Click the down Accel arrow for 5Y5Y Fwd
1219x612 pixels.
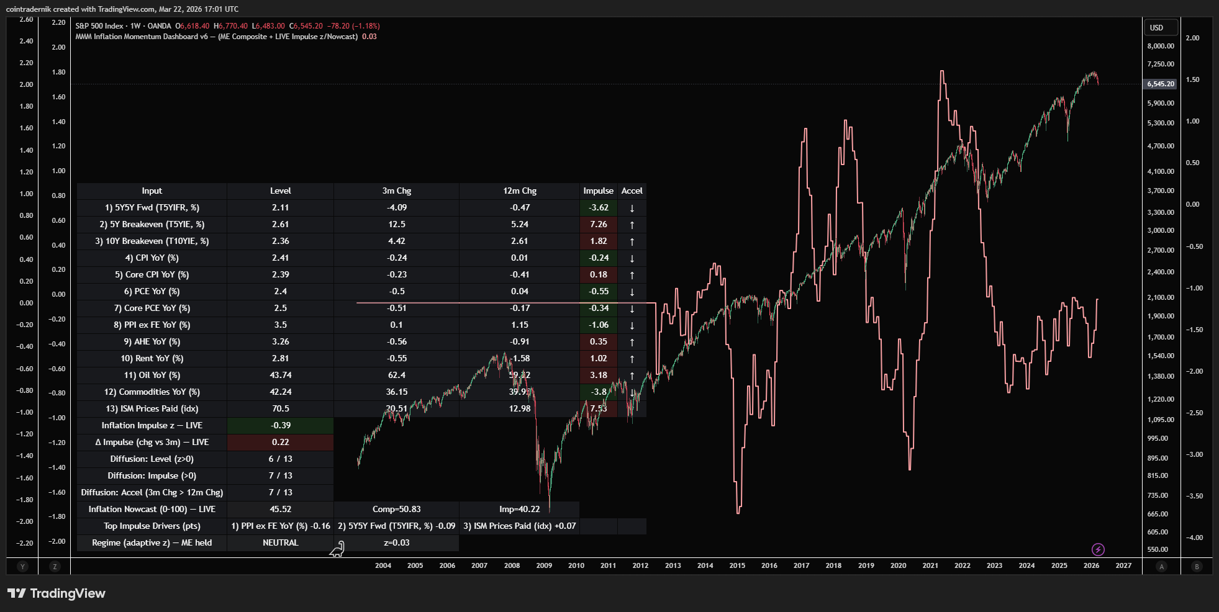[632, 207]
